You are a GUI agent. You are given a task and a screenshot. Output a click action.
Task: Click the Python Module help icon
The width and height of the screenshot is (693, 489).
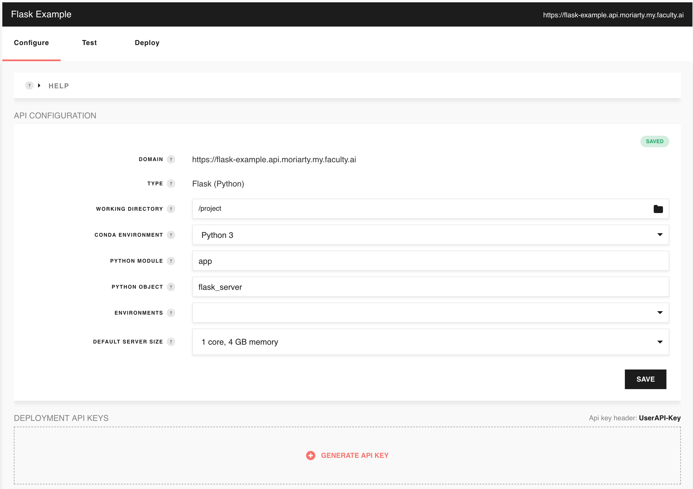point(171,261)
